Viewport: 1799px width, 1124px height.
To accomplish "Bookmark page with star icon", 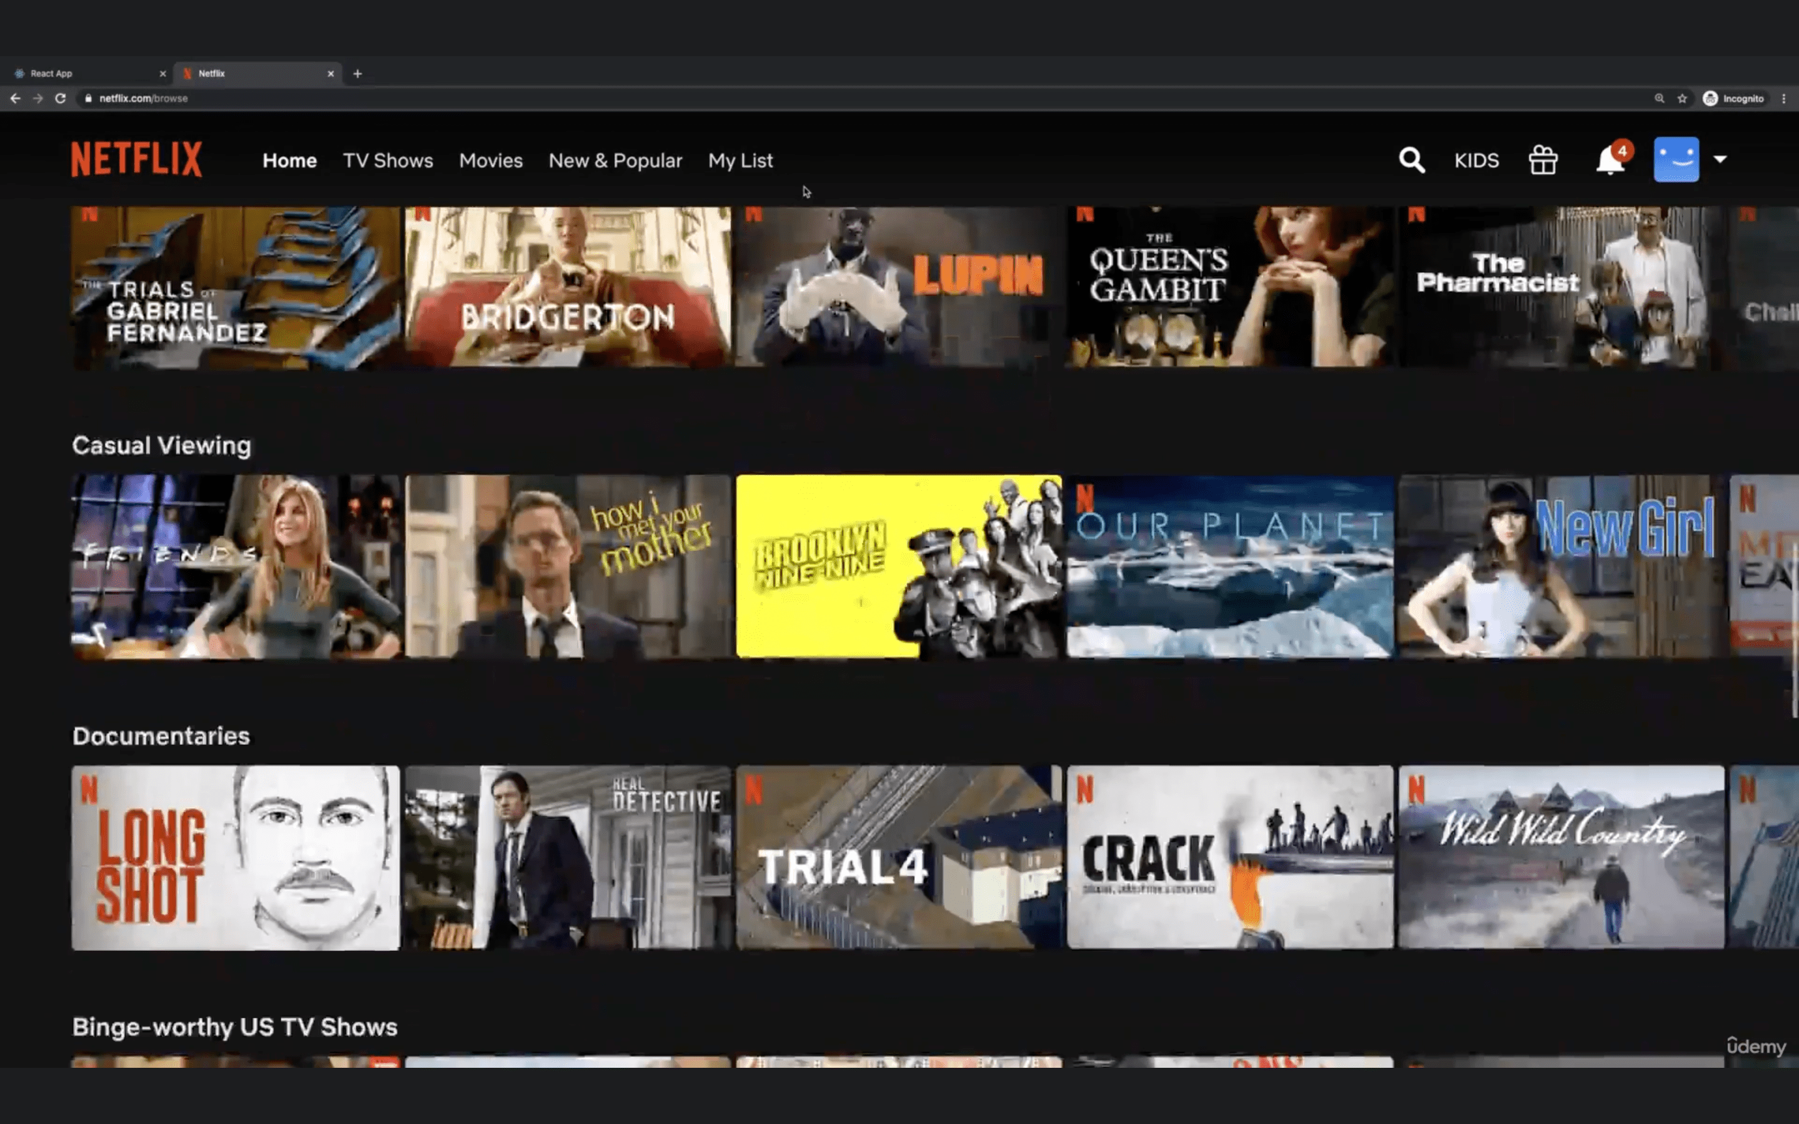I will coord(1682,98).
